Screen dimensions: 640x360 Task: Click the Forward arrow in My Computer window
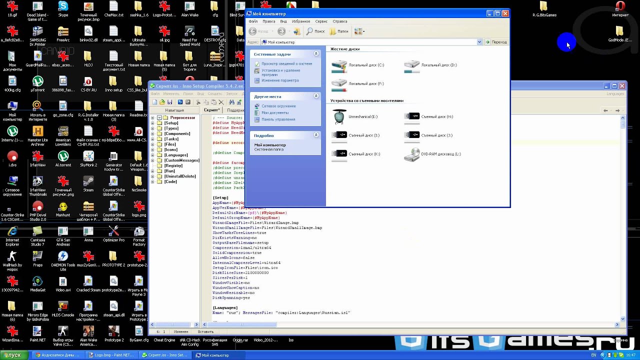(281, 31)
